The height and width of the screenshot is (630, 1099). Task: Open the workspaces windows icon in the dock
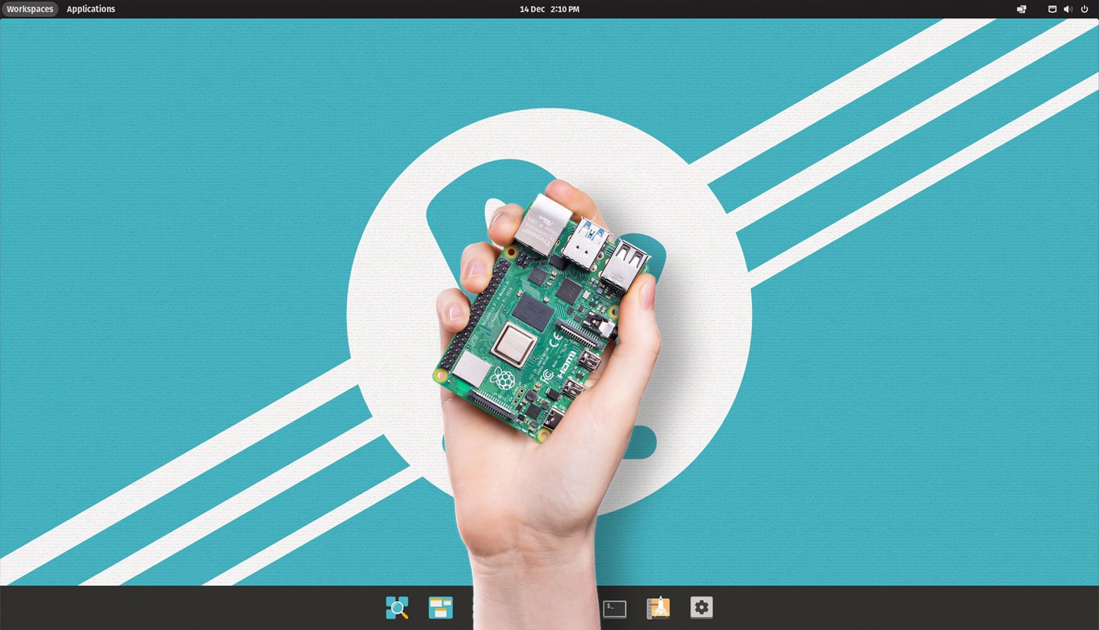click(x=440, y=608)
